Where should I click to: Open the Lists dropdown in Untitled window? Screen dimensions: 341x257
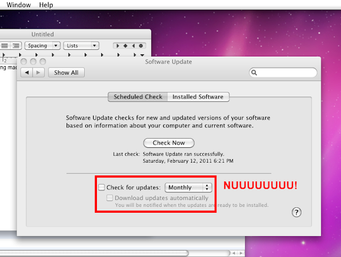tap(81, 46)
